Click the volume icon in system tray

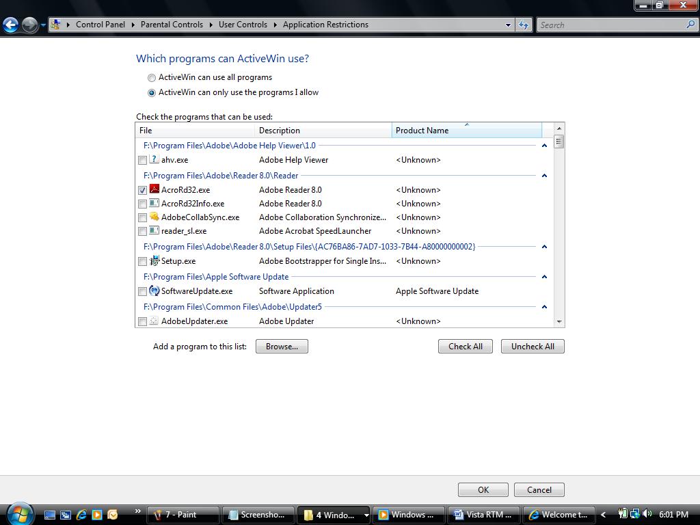point(647,514)
